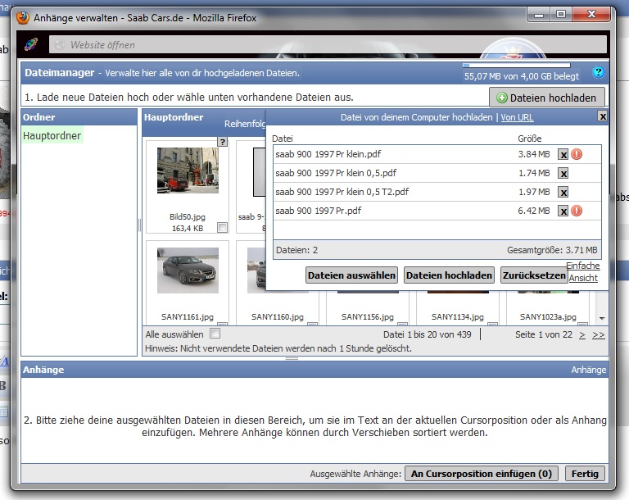Click the Website öffnen address field

328,44
